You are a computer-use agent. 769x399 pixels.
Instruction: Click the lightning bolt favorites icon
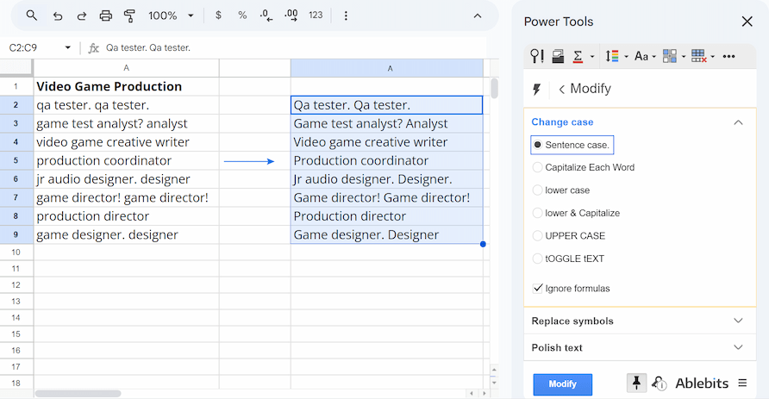536,90
